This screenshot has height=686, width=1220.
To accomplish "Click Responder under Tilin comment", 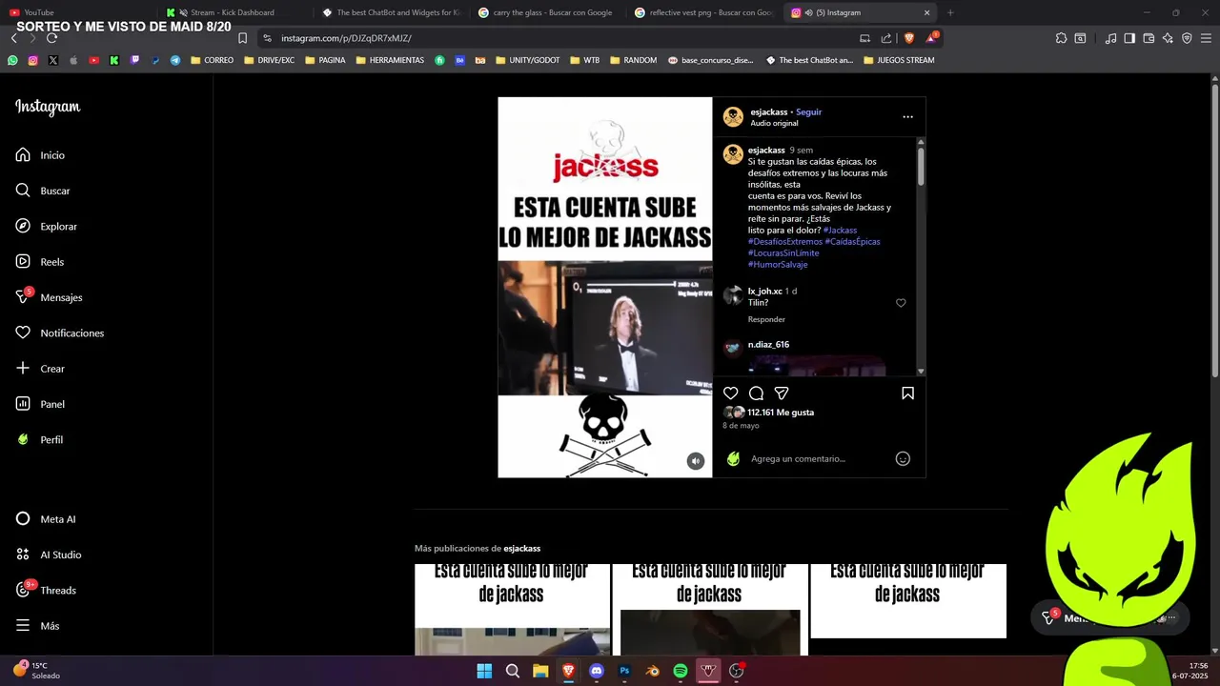I will coord(766,320).
